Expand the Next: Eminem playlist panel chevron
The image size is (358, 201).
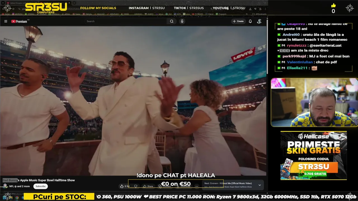click(260, 185)
